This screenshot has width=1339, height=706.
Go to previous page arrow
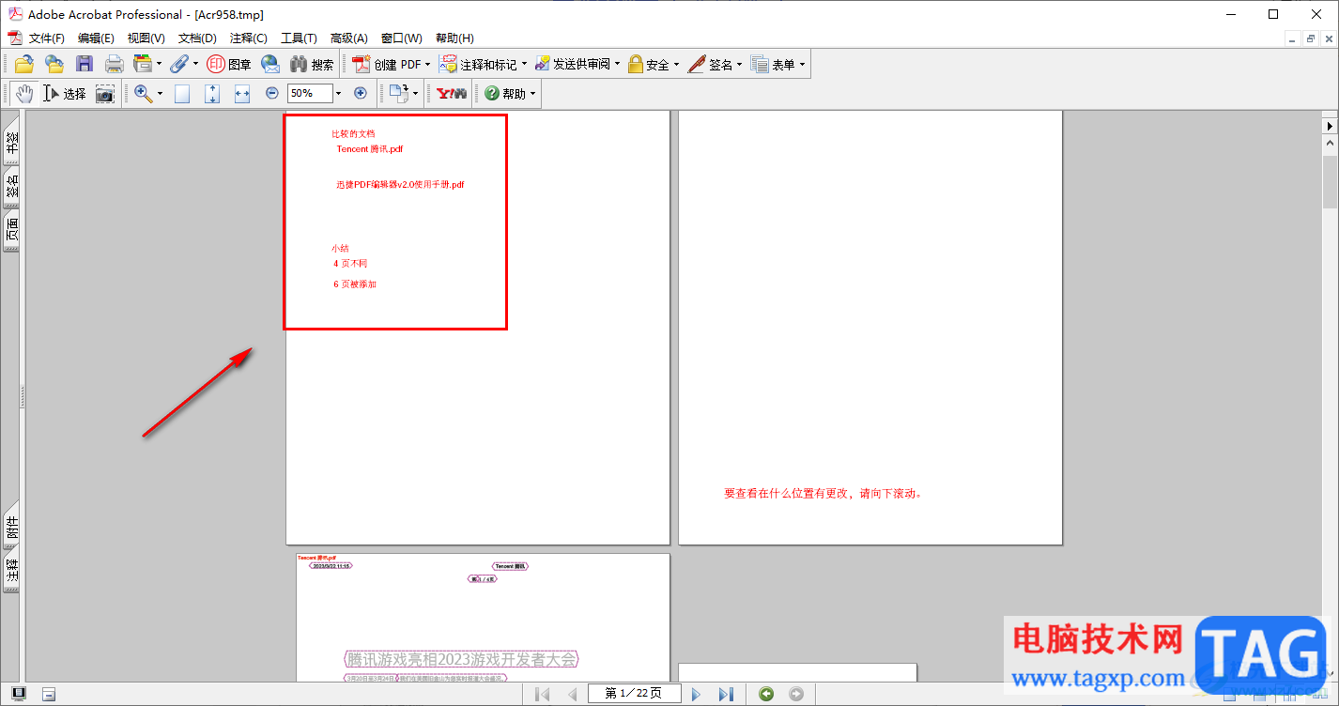click(572, 694)
